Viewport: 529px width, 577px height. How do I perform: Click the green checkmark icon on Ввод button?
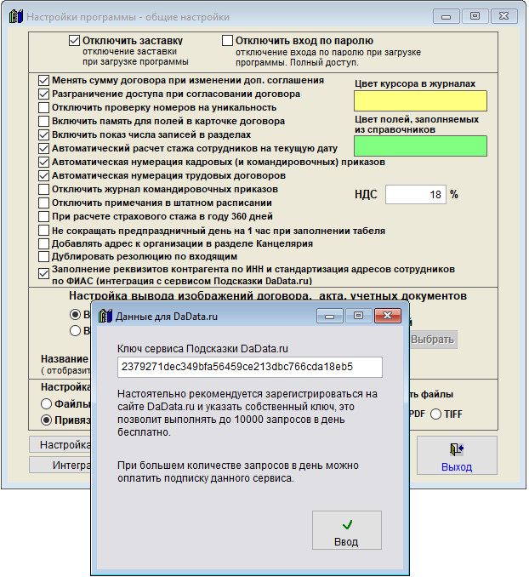[x=347, y=525]
